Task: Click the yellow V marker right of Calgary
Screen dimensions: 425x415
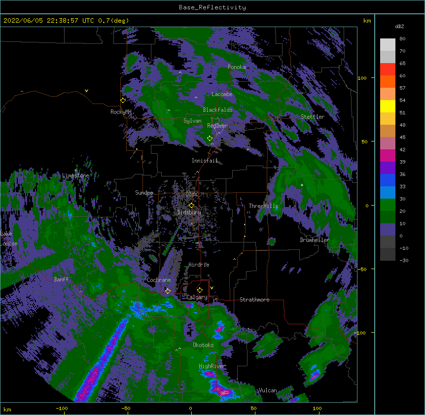Action: [x=212, y=288]
